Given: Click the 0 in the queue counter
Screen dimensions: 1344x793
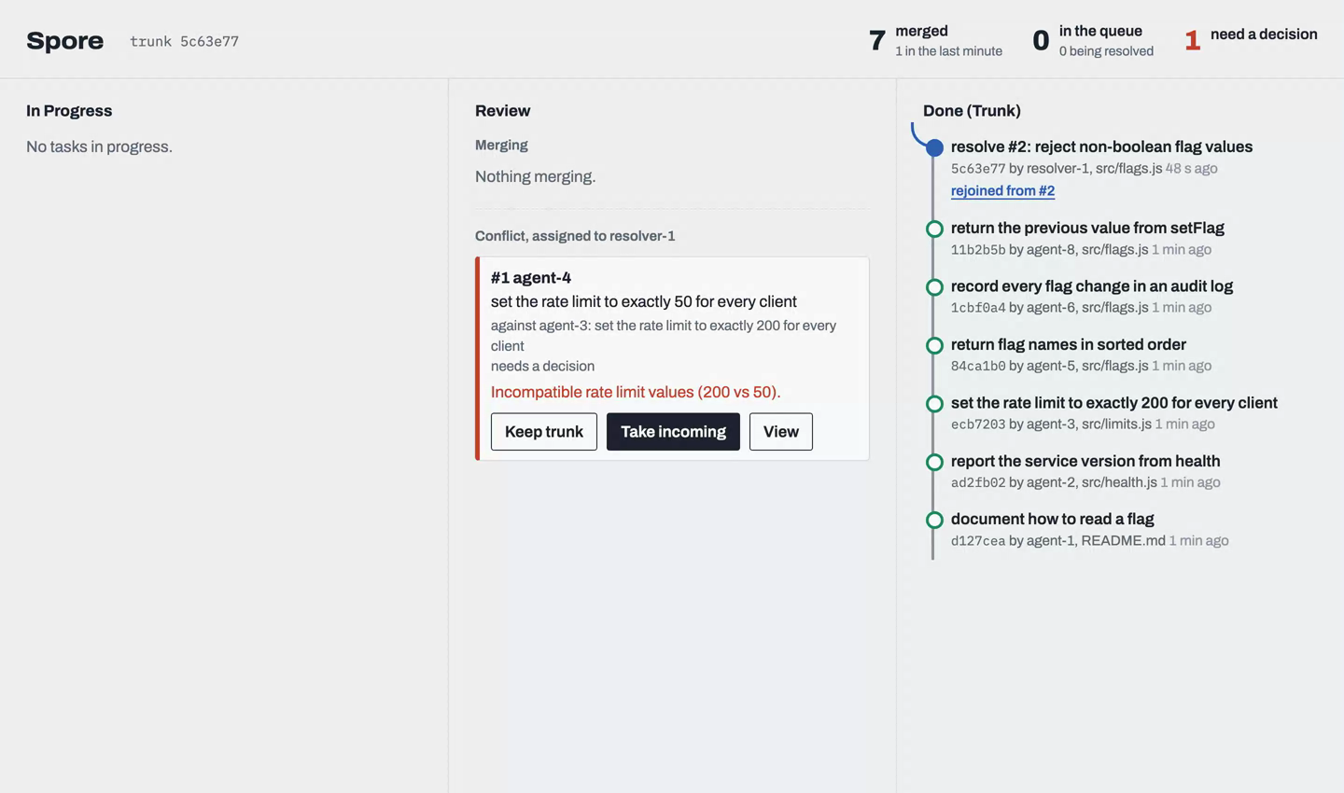Looking at the screenshot, I should click(1093, 40).
